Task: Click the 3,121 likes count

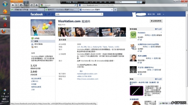Action: click(34, 66)
